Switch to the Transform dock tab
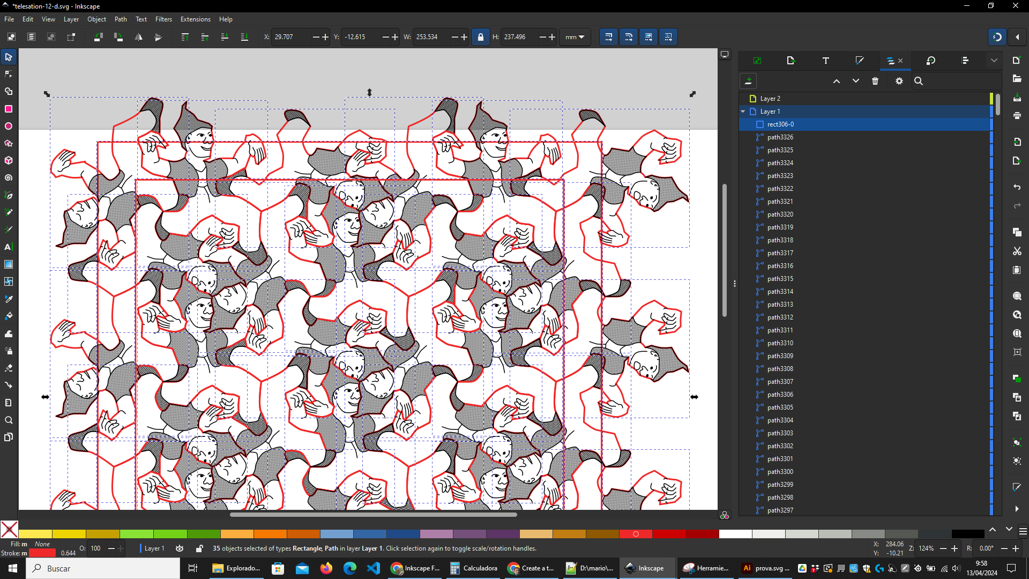The height and width of the screenshot is (579, 1029). 930,61
